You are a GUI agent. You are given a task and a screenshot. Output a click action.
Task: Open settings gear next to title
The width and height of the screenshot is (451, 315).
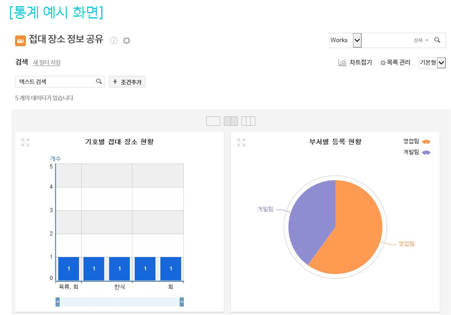coord(127,41)
